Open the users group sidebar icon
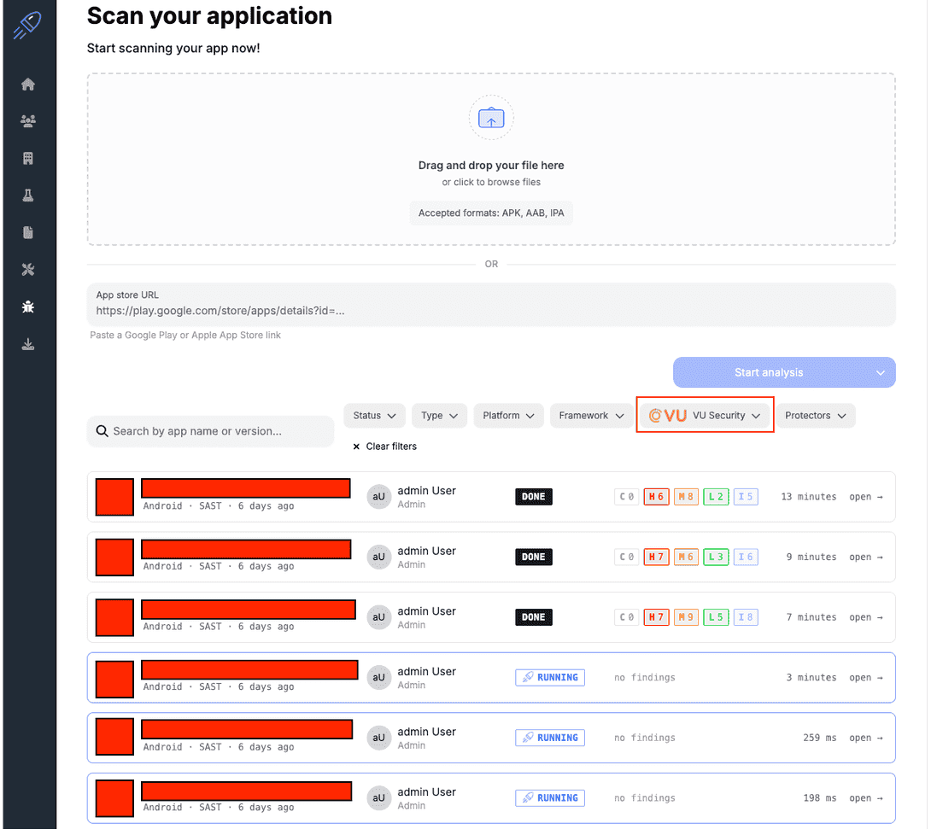Screen dimensions: 931x835 pyautogui.click(x=28, y=121)
